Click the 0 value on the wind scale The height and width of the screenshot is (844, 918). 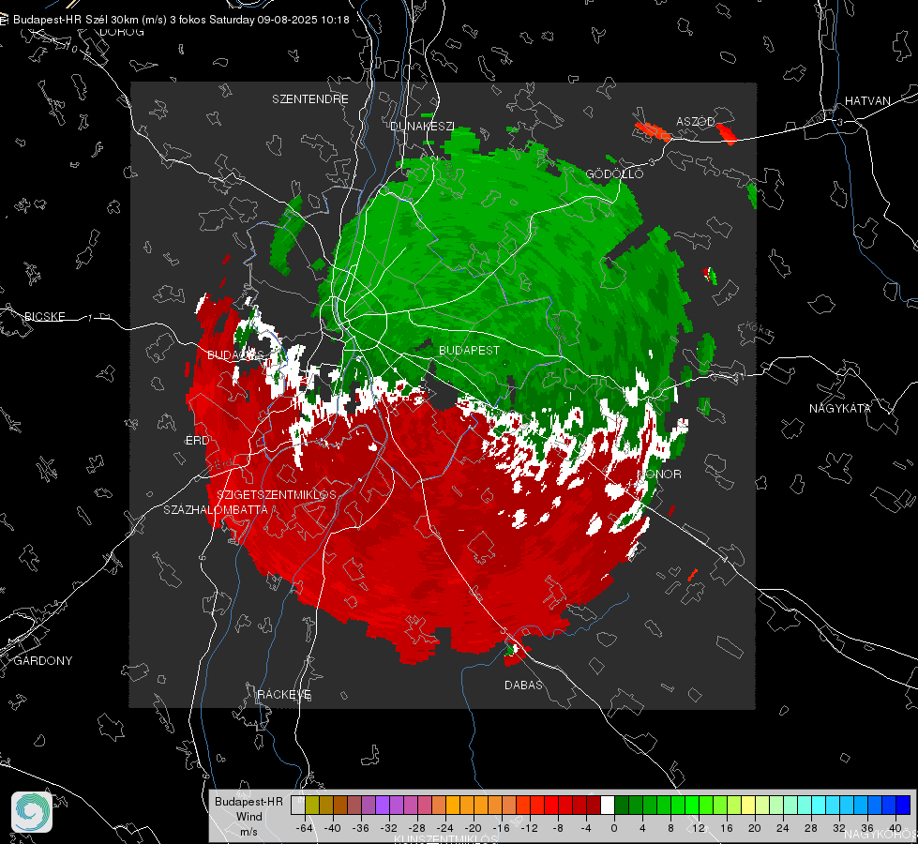pos(613,828)
